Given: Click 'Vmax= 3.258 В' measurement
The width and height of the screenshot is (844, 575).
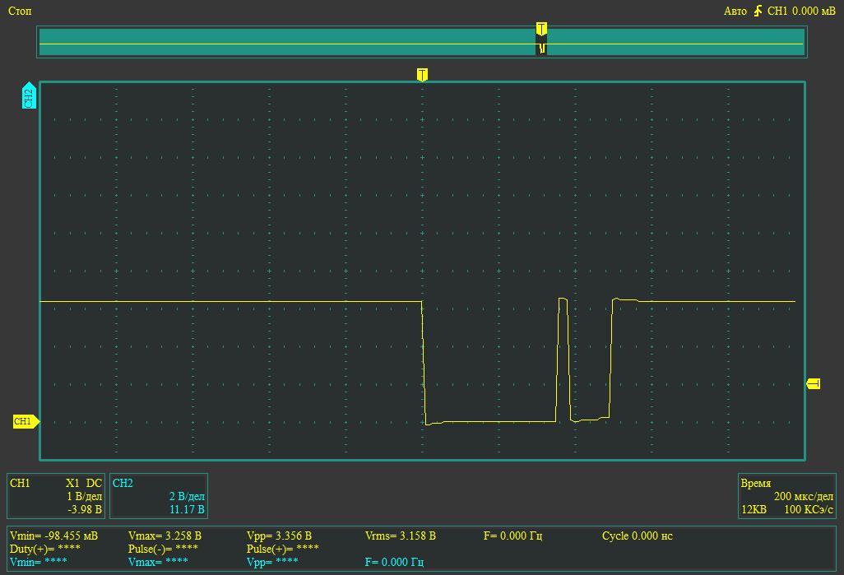Looking at the screenshot, I should [165, 536].
